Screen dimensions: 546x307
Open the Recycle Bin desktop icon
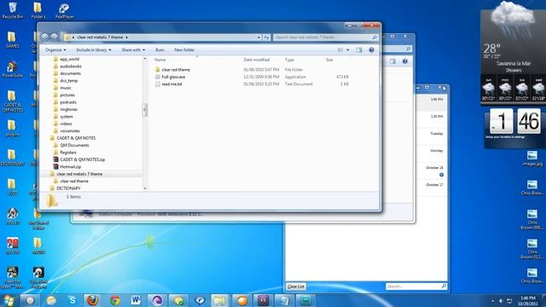pyautogui.click(x=13, y=10)
